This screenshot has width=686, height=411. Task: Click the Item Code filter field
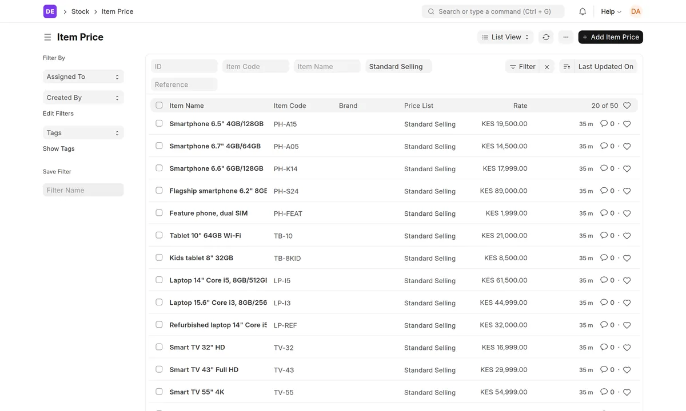pyautogui.click(x=256, y=66)
